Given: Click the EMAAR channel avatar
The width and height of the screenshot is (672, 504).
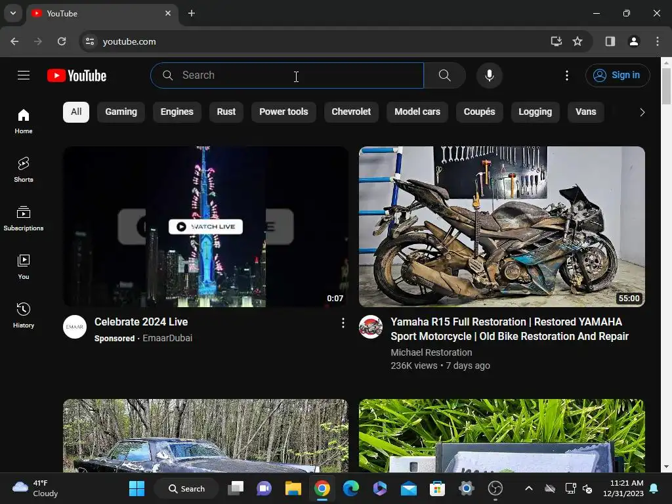Looking at the screenshot, I should click(75, 327).
